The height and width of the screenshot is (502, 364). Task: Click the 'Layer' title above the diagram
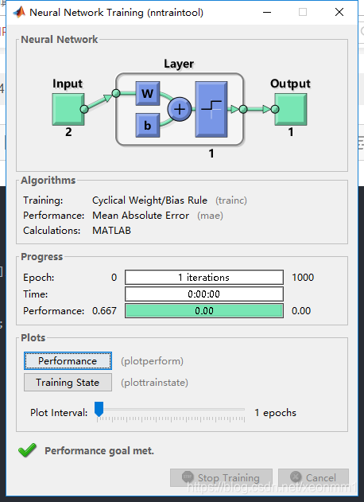pyautogui.click(x=179, y=64)
